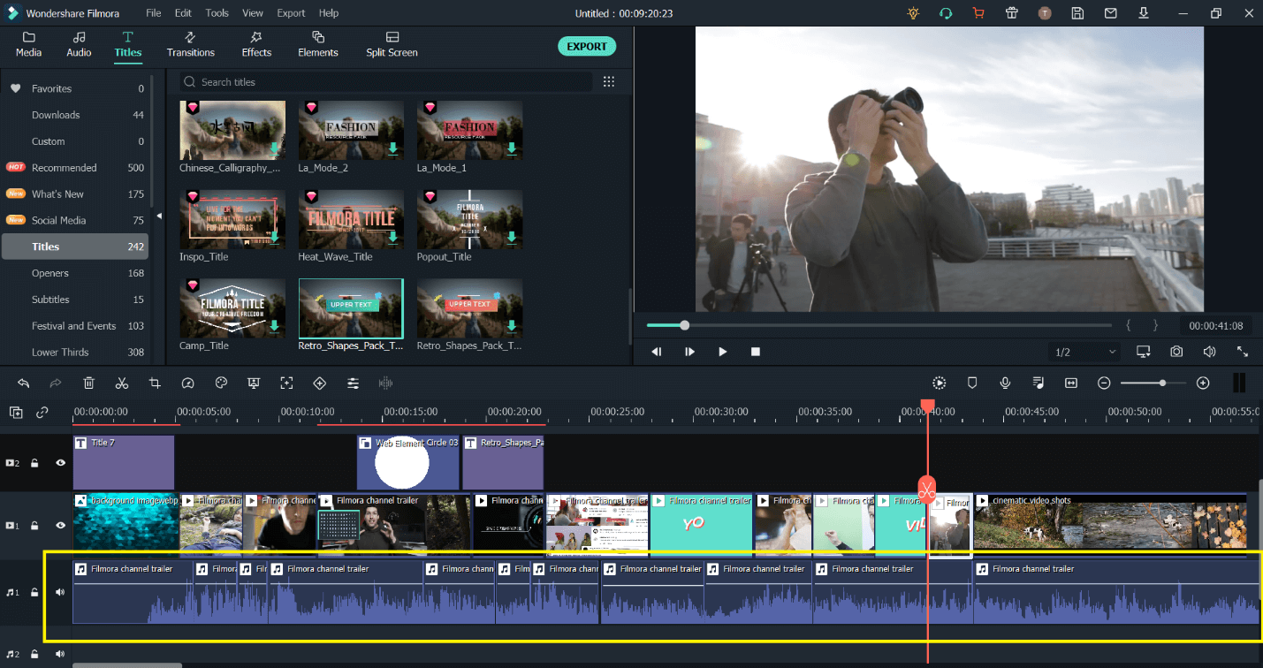Viewport: 1263px width, 668px height.
Task: Mute audio track 1 speaker
Action: (60, 592)
